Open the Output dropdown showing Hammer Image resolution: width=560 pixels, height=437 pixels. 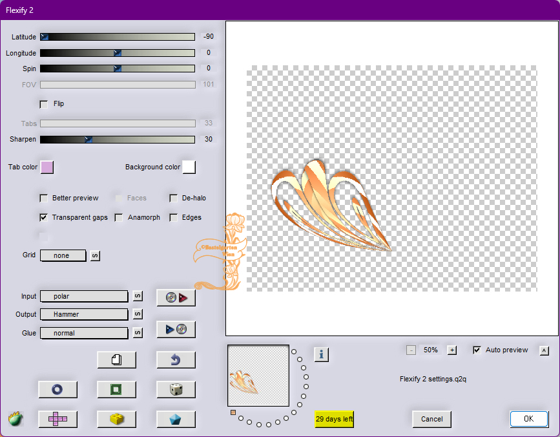pyautogui.click(x=84, y=314)
